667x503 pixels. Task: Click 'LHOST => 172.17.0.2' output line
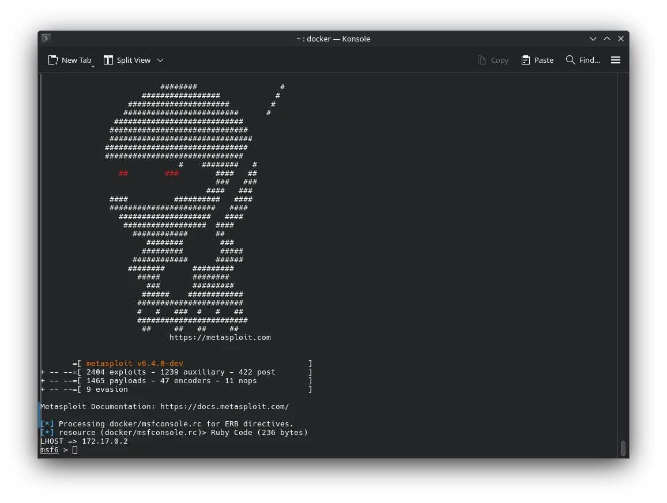[x=84, y=441]
